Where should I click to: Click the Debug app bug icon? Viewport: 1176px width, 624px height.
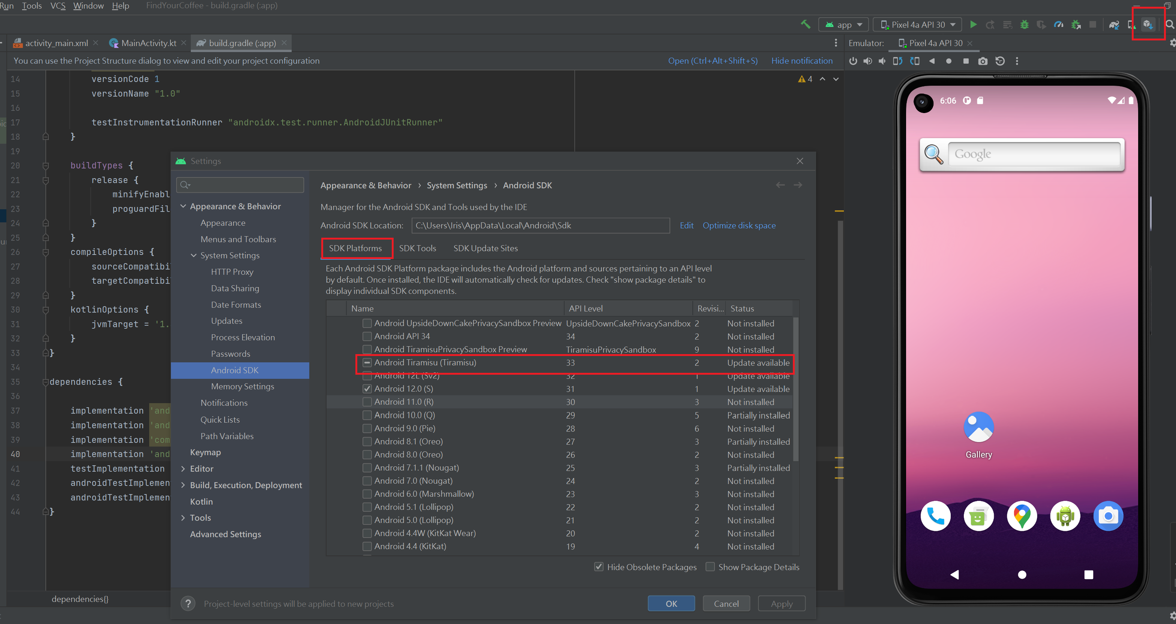[1025, 25]
